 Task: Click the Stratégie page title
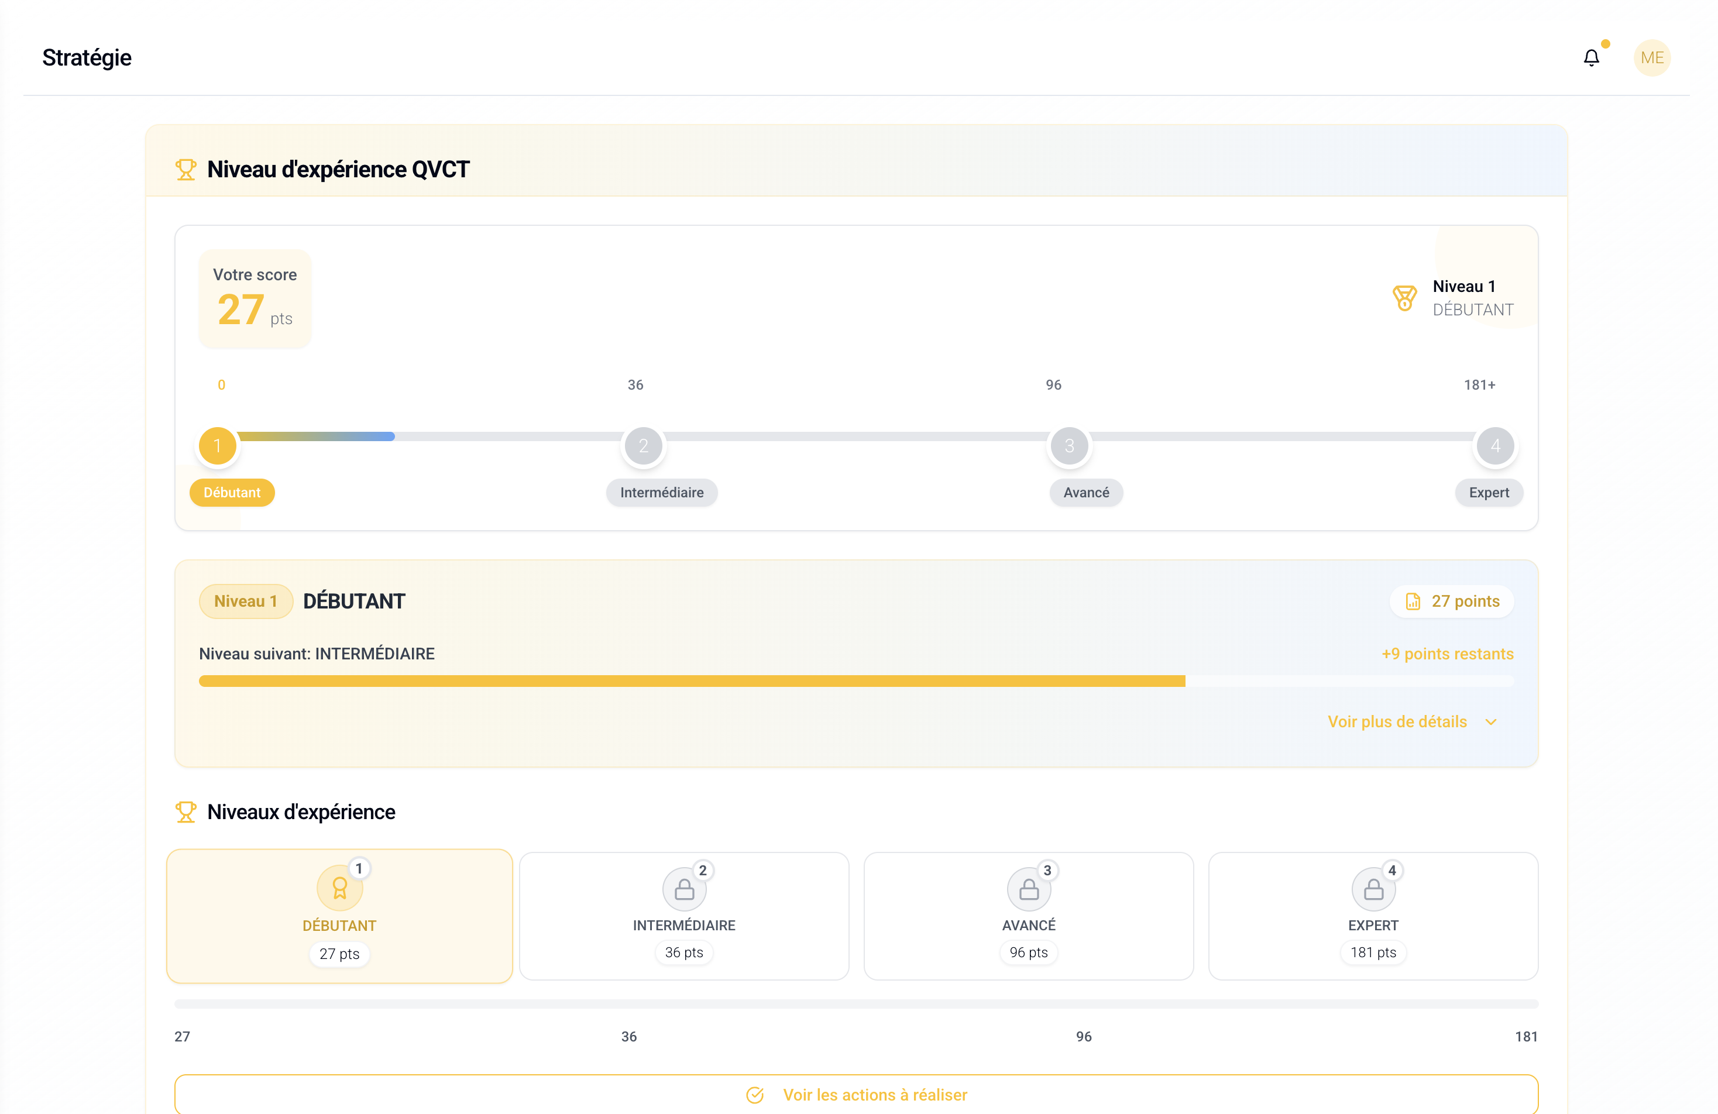point(87,58)
